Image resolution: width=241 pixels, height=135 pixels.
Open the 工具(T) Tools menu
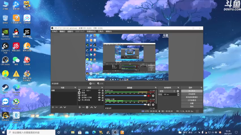(x=101, y=31)
